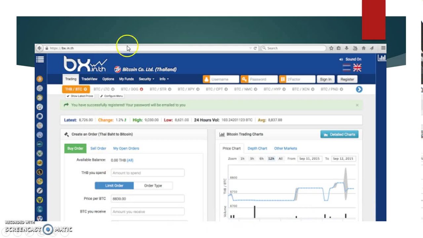This screenshot has width=423, height=238.
Task: Open Detailed Charts
Action: [x=339, y=134]
